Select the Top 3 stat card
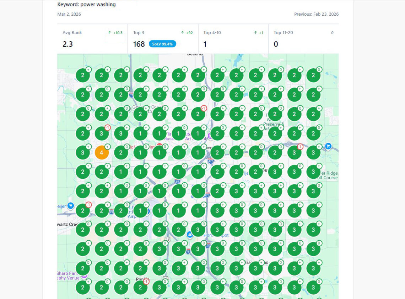 pyautogui.click(x=163, y=38)
